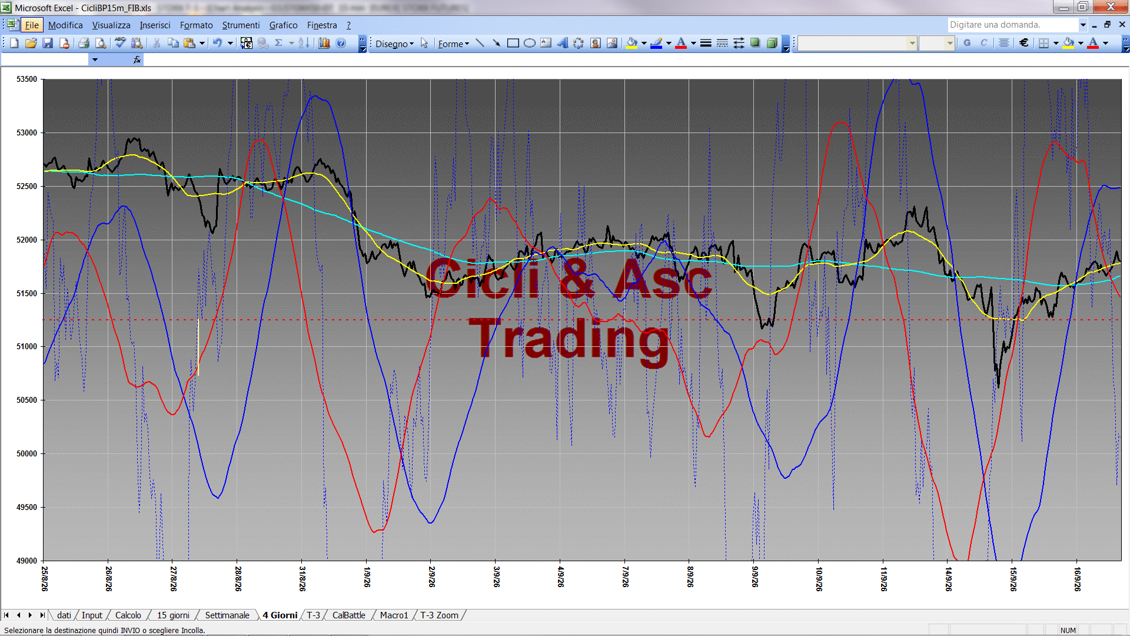Image resolution: width=1130 pixels, height=636 pixels.
Task: Open the Disegno drawing dropdown
Action: (394, 44)
